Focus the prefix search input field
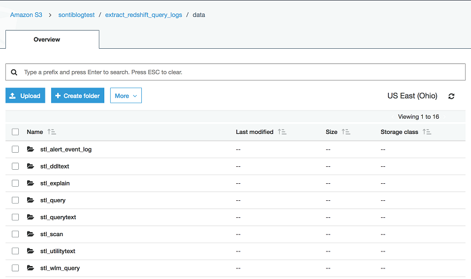The image size is (471, 279). pos(235,72)
